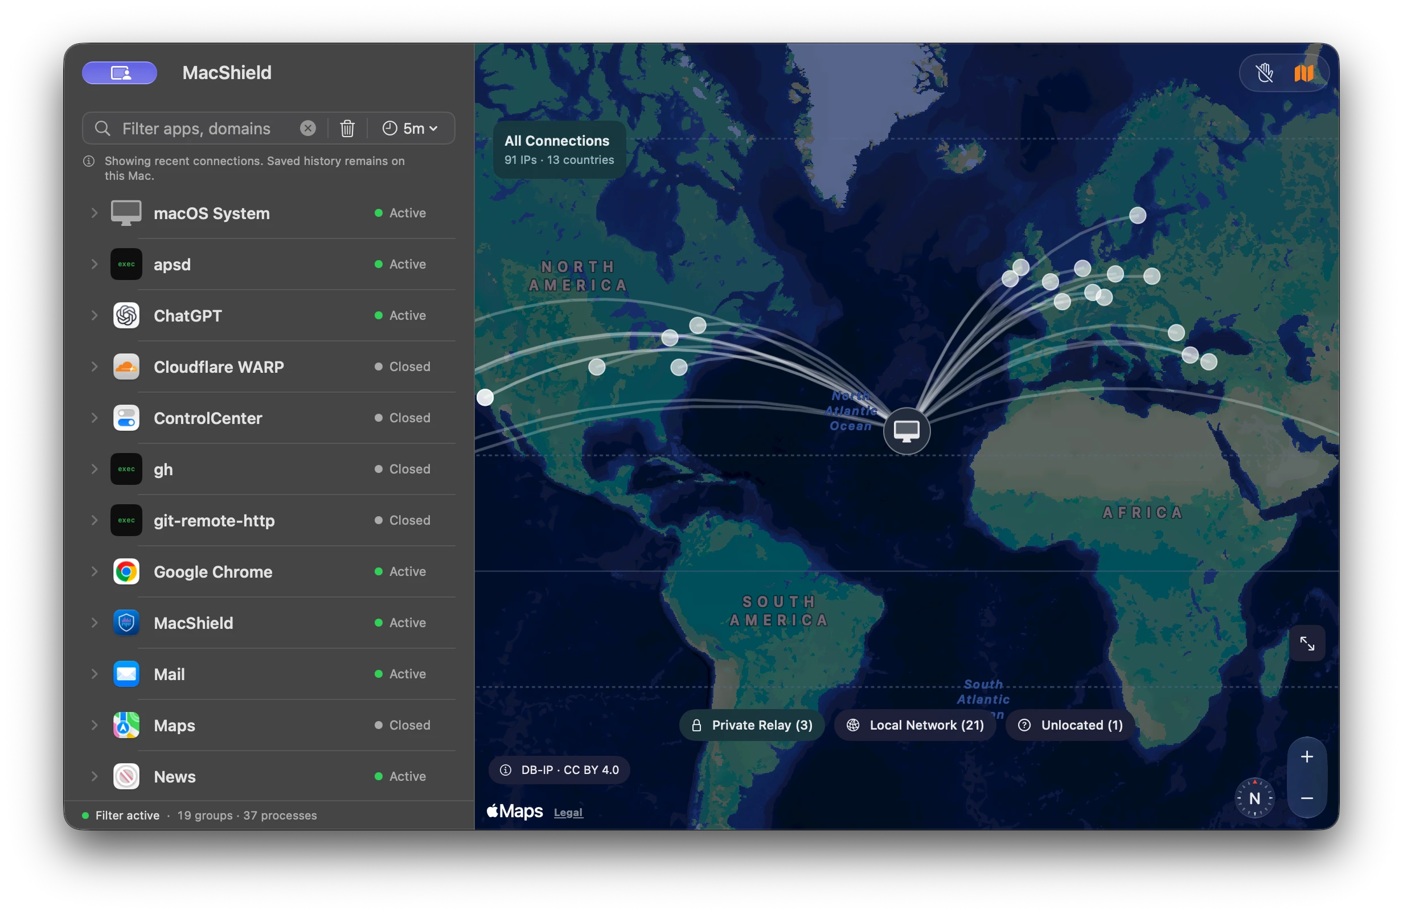This screenshot has height=914, width=1403.
Task: Click the Cloudflare WARP app icon
Action: click(x=126, y=367)
